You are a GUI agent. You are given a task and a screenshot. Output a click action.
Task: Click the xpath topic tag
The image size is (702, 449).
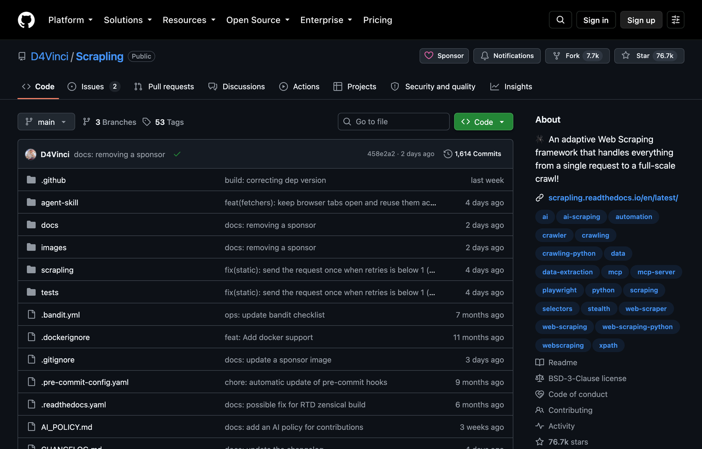tap(608, 345)
